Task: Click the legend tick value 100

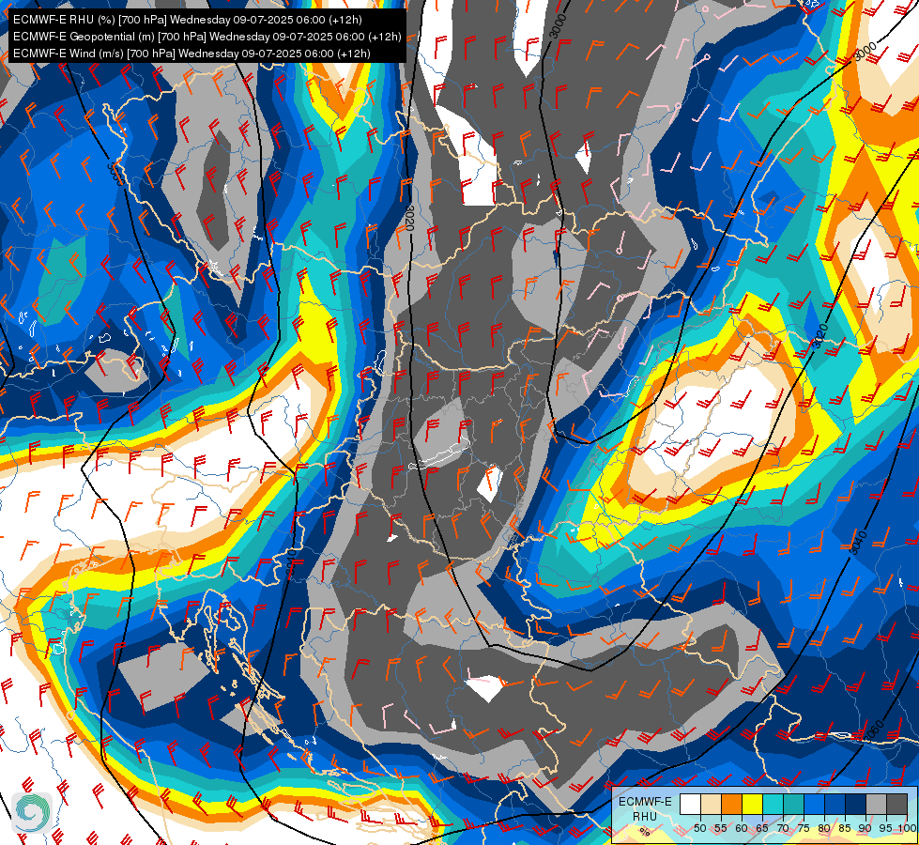Action: click(x=908, y=829)
